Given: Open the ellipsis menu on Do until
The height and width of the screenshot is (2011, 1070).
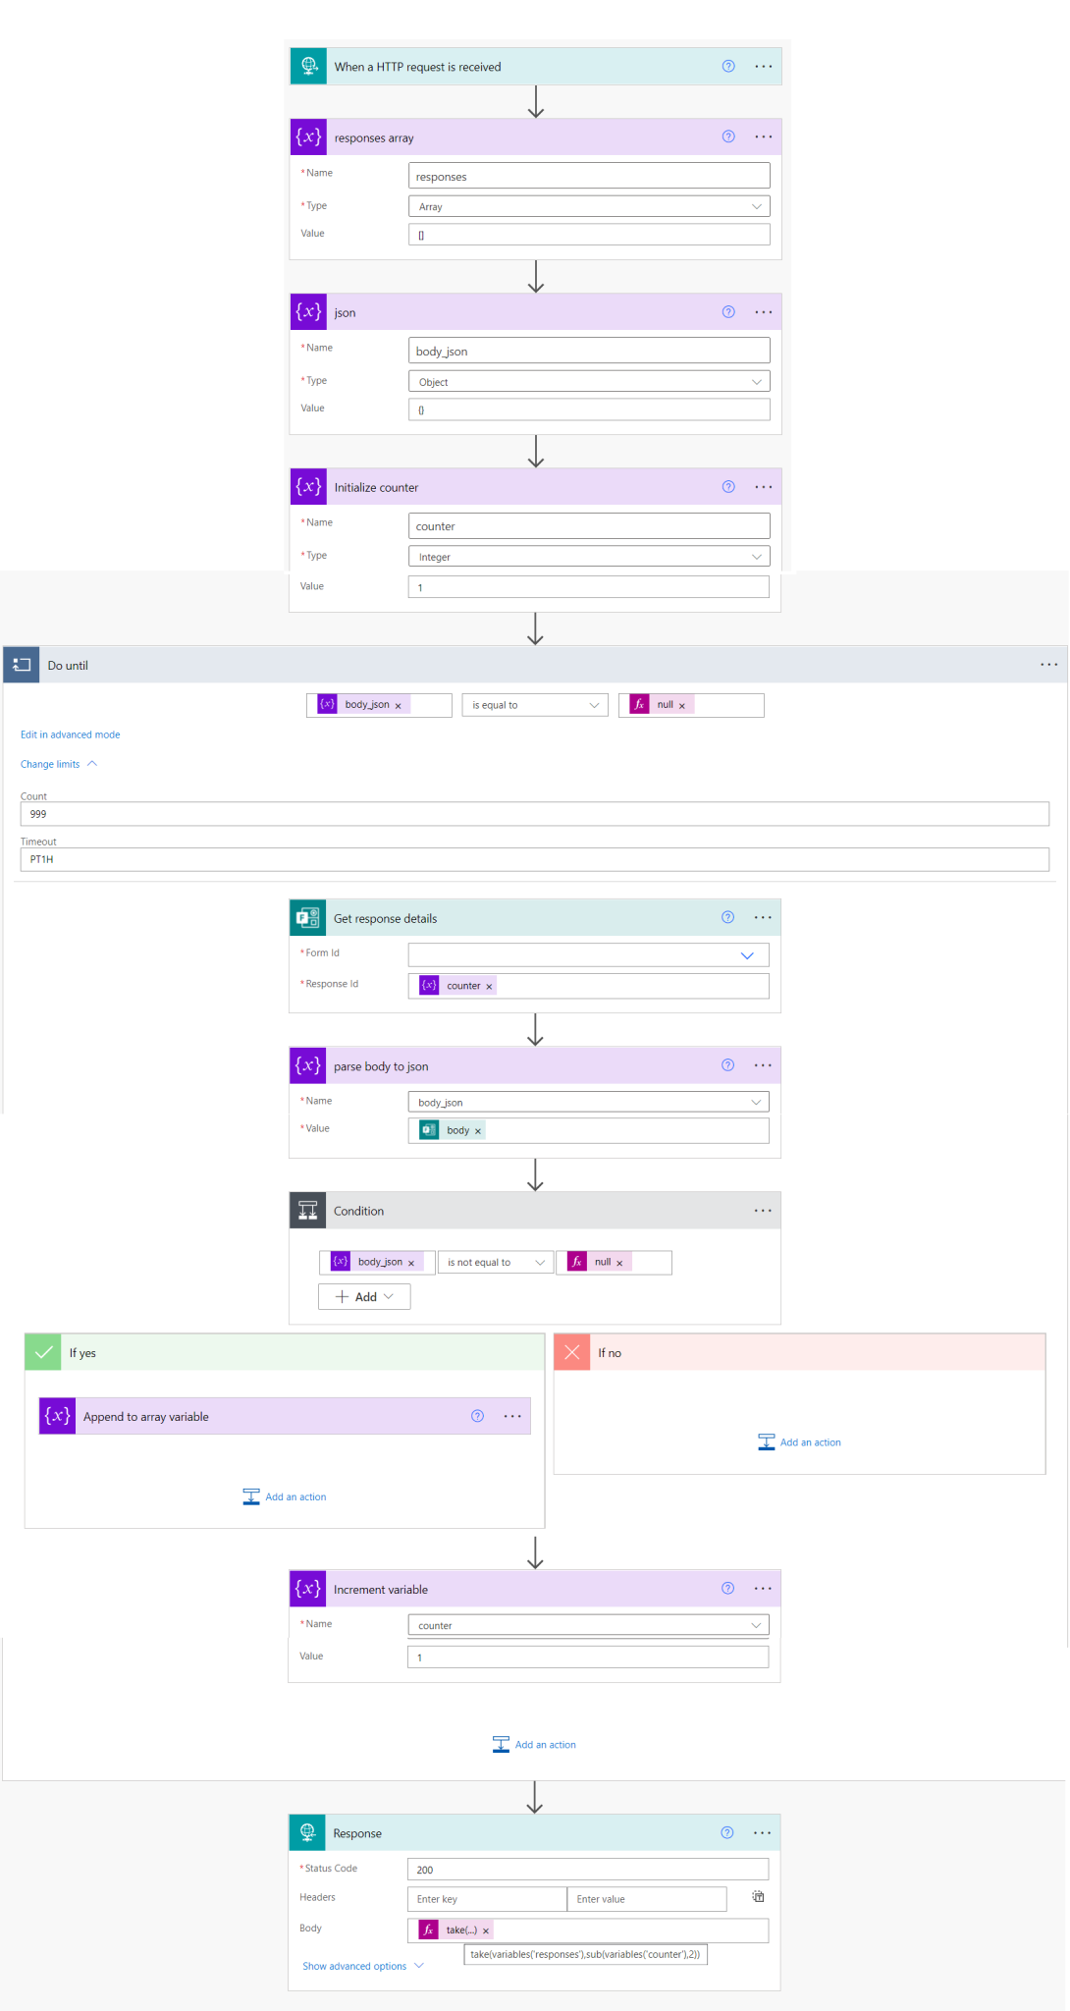Looking at the screenshot, I should pyautogui.click(x=1048, y=665).
